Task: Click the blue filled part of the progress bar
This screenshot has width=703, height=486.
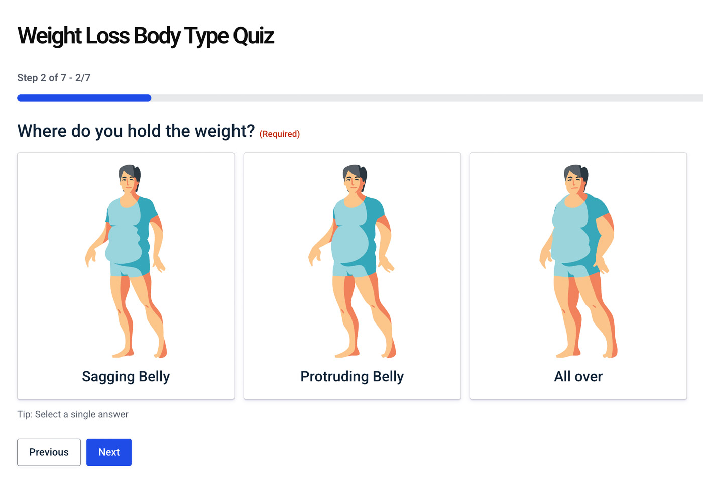Action: pyautogui.click(x=84, y=98)
